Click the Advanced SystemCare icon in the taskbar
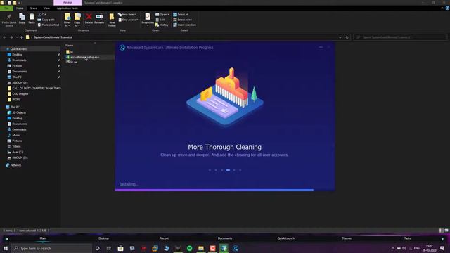450x253 pixels. [236, 248]
